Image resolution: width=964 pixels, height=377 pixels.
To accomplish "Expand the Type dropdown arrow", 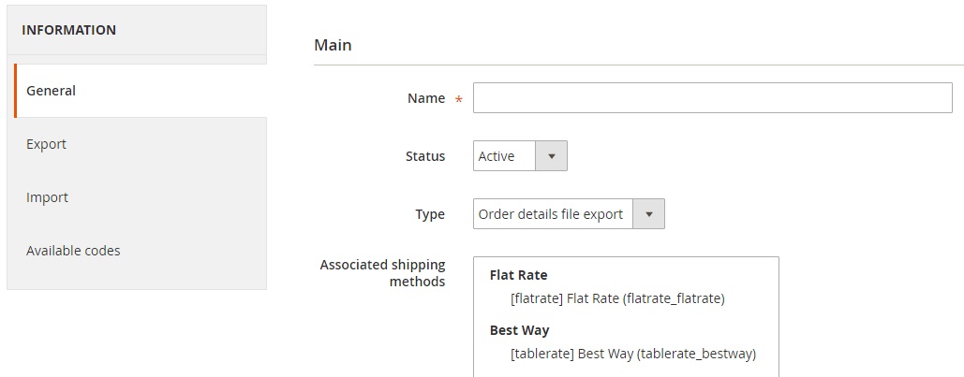I will pyautogui.click(x=648, y=214).
